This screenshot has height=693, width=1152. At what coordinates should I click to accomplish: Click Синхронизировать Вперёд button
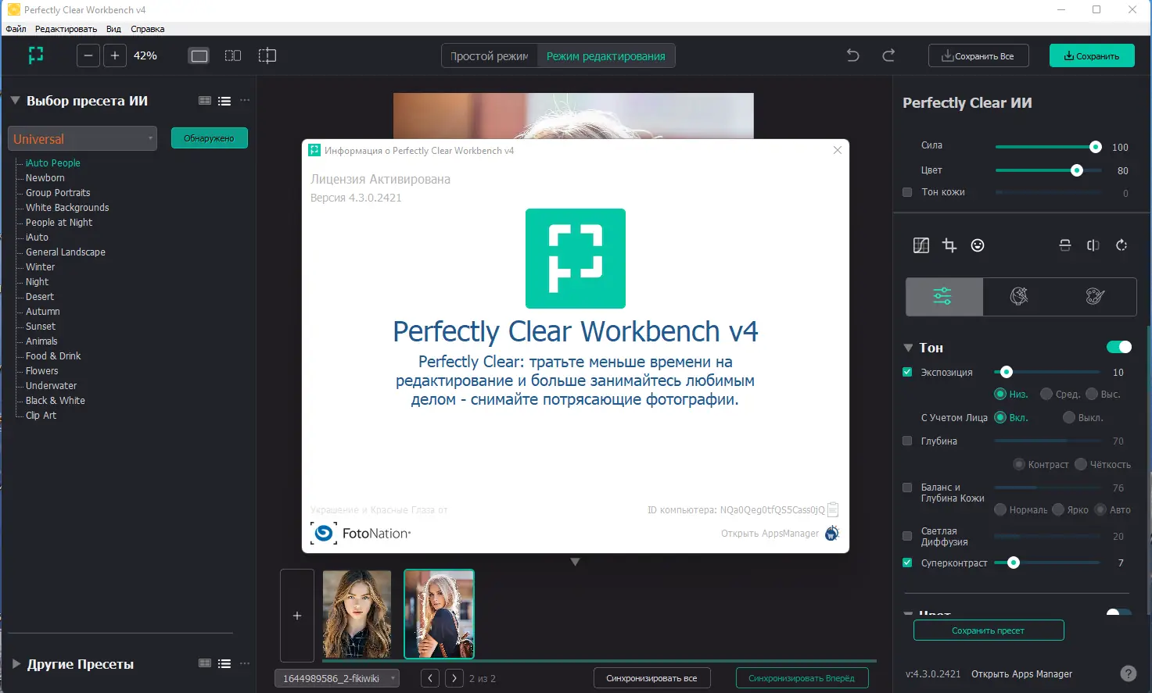(x=802, y=678)
